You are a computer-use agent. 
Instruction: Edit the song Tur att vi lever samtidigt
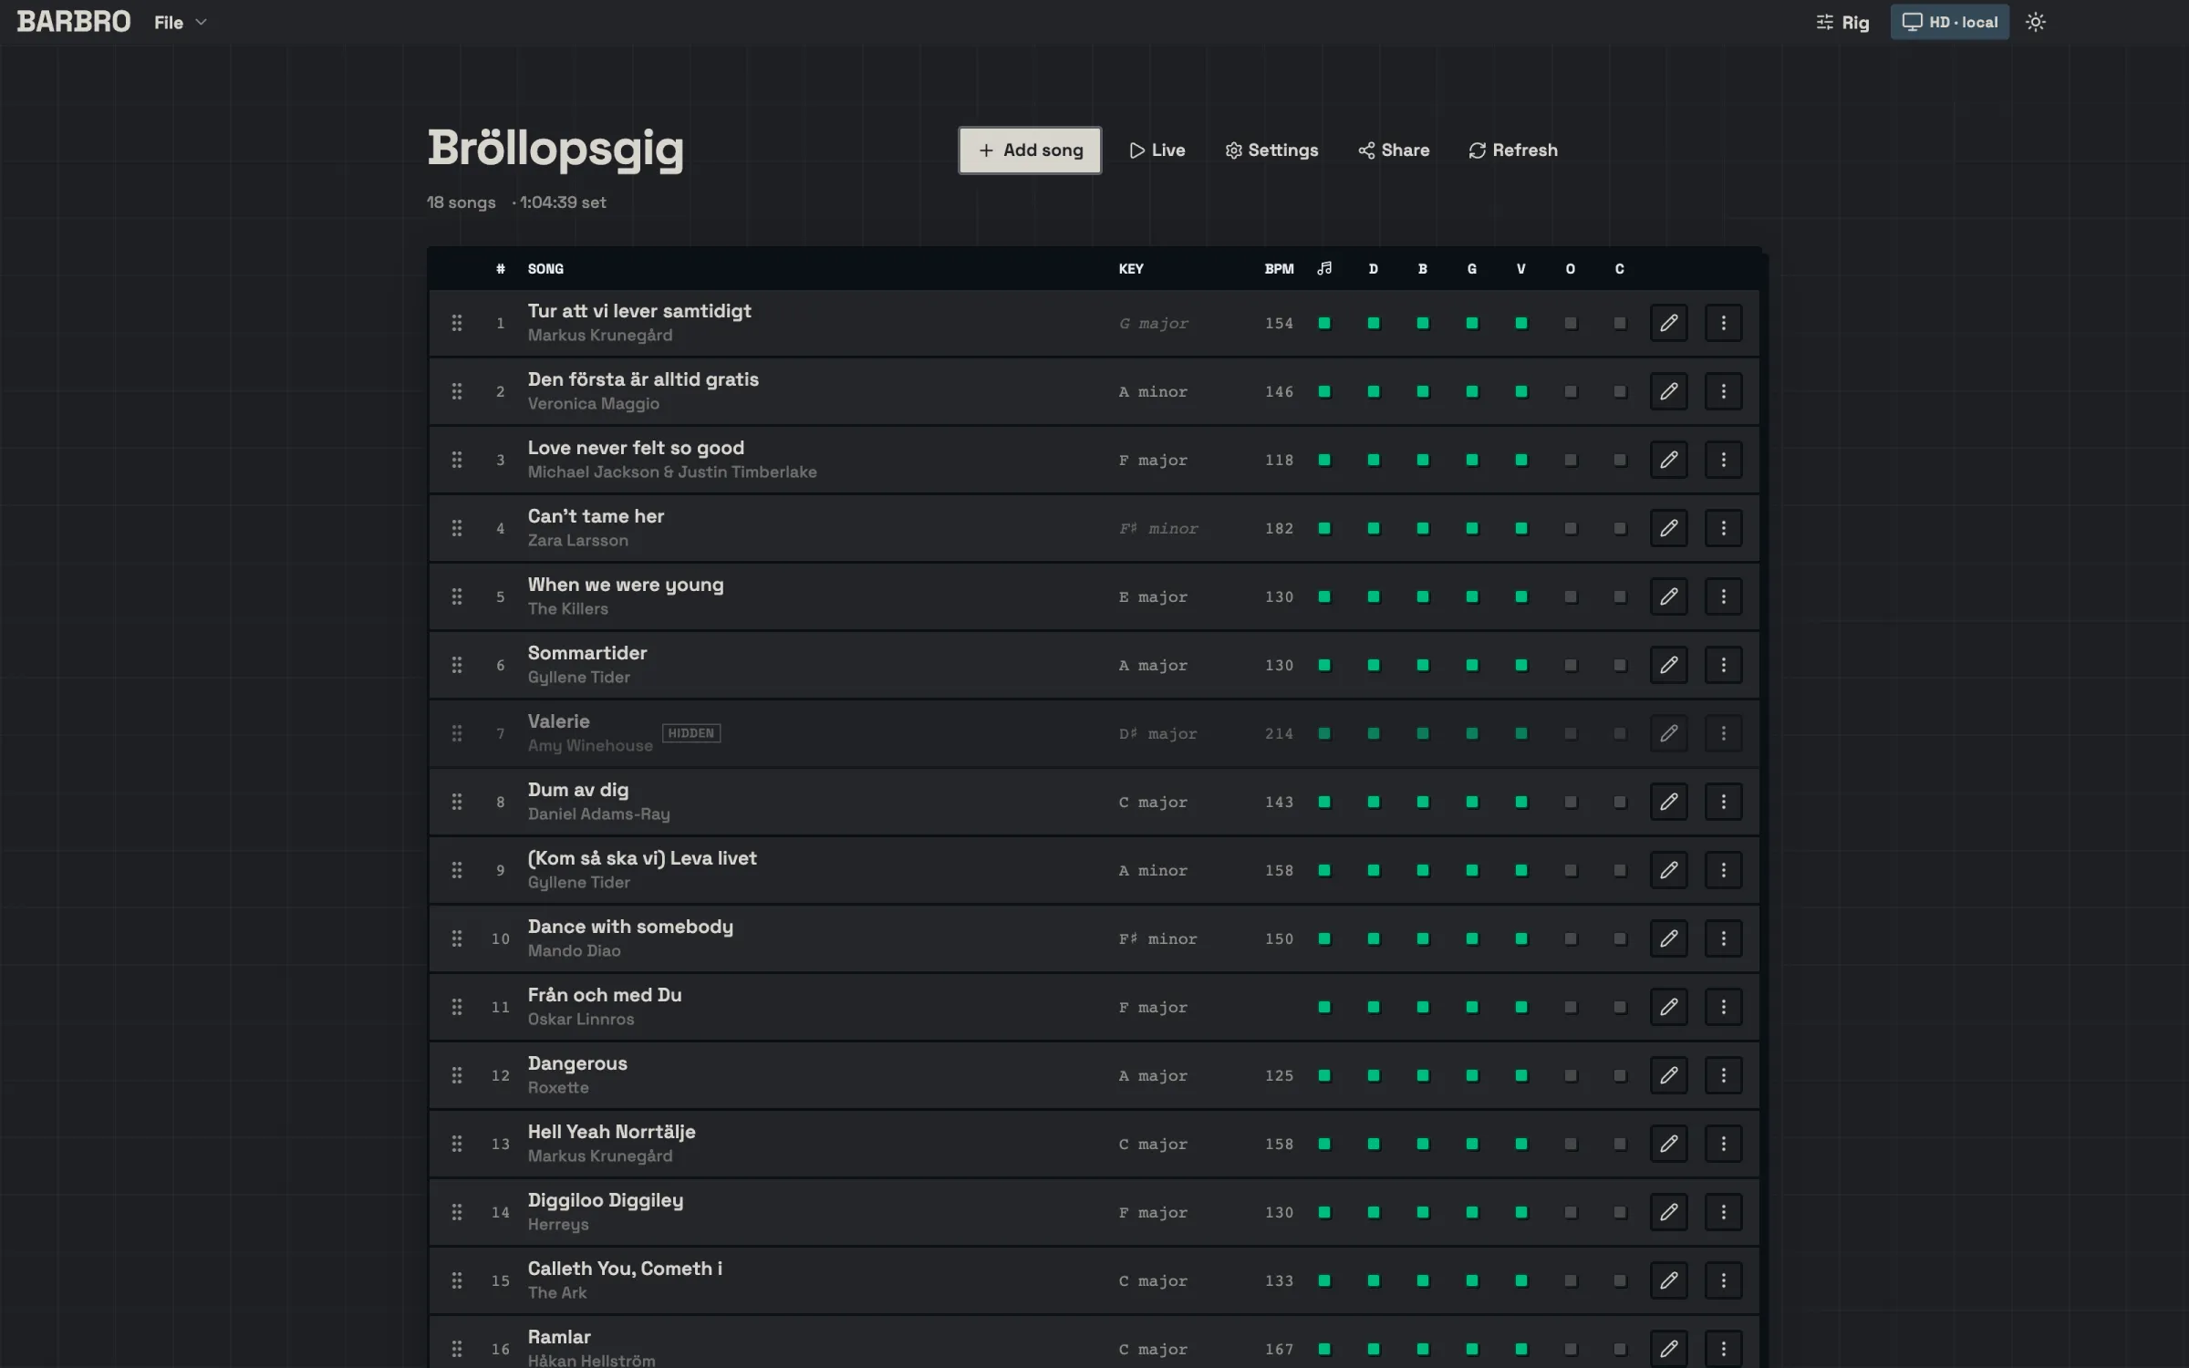point(1668,323)
